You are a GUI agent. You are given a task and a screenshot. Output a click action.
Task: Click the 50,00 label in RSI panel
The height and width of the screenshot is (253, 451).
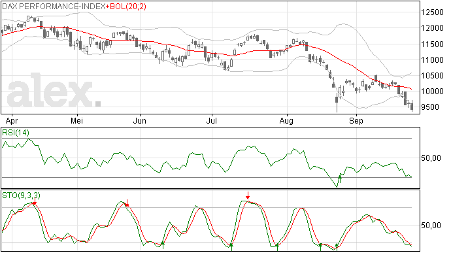tap(431, 158)
